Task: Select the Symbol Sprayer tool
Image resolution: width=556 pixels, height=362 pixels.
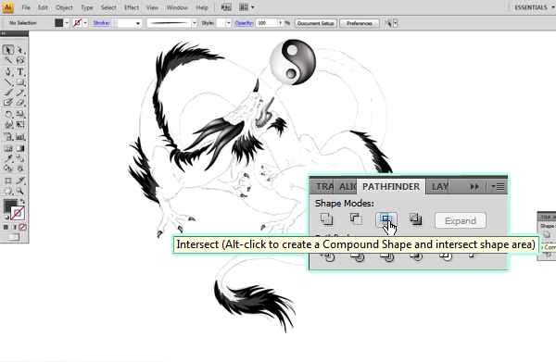Action: point(8,137)
